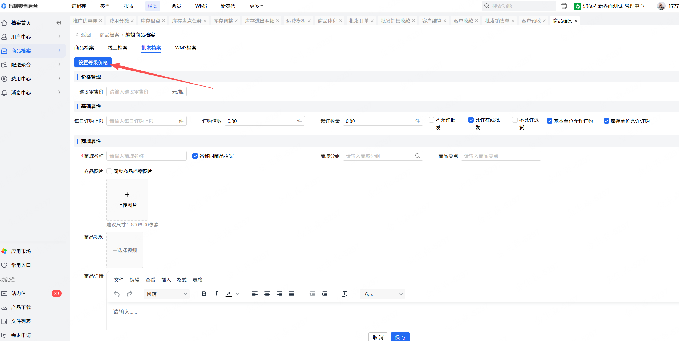Uncheck the 名称同商品档案 checkbox
Viewport: 679px width, 341px height.
click(x=195, y=156)
